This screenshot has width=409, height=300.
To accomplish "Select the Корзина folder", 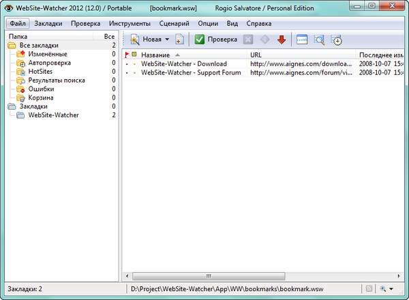I will (x=41, y=97).
